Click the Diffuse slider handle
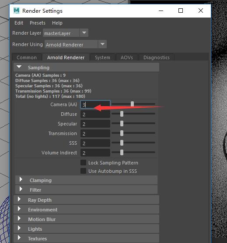Viewport: 227px width, 243px height. tap(122, 114)
